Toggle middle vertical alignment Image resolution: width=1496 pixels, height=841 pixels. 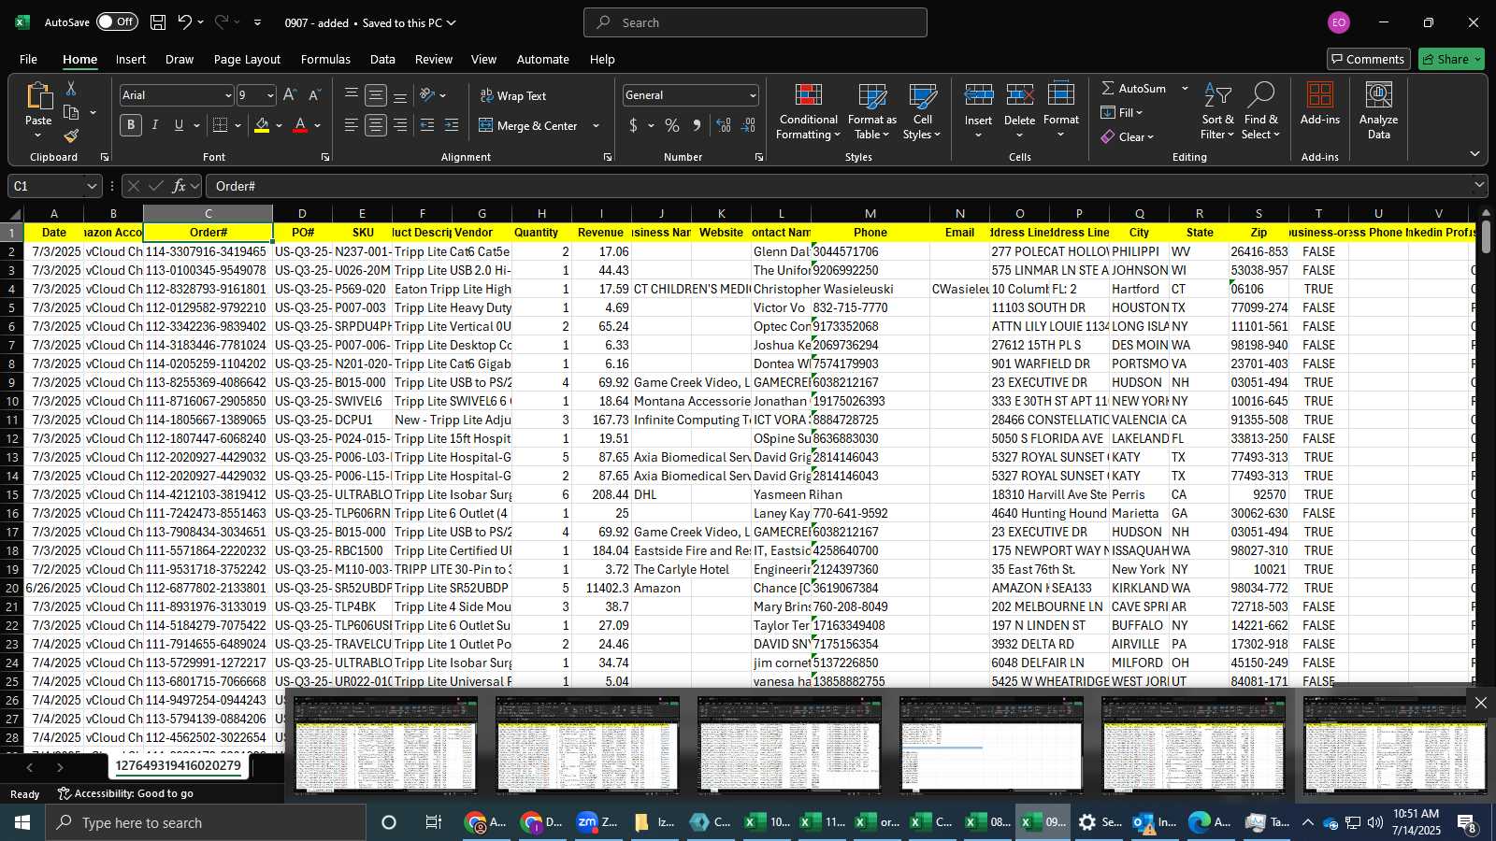[x=376, y=95]
